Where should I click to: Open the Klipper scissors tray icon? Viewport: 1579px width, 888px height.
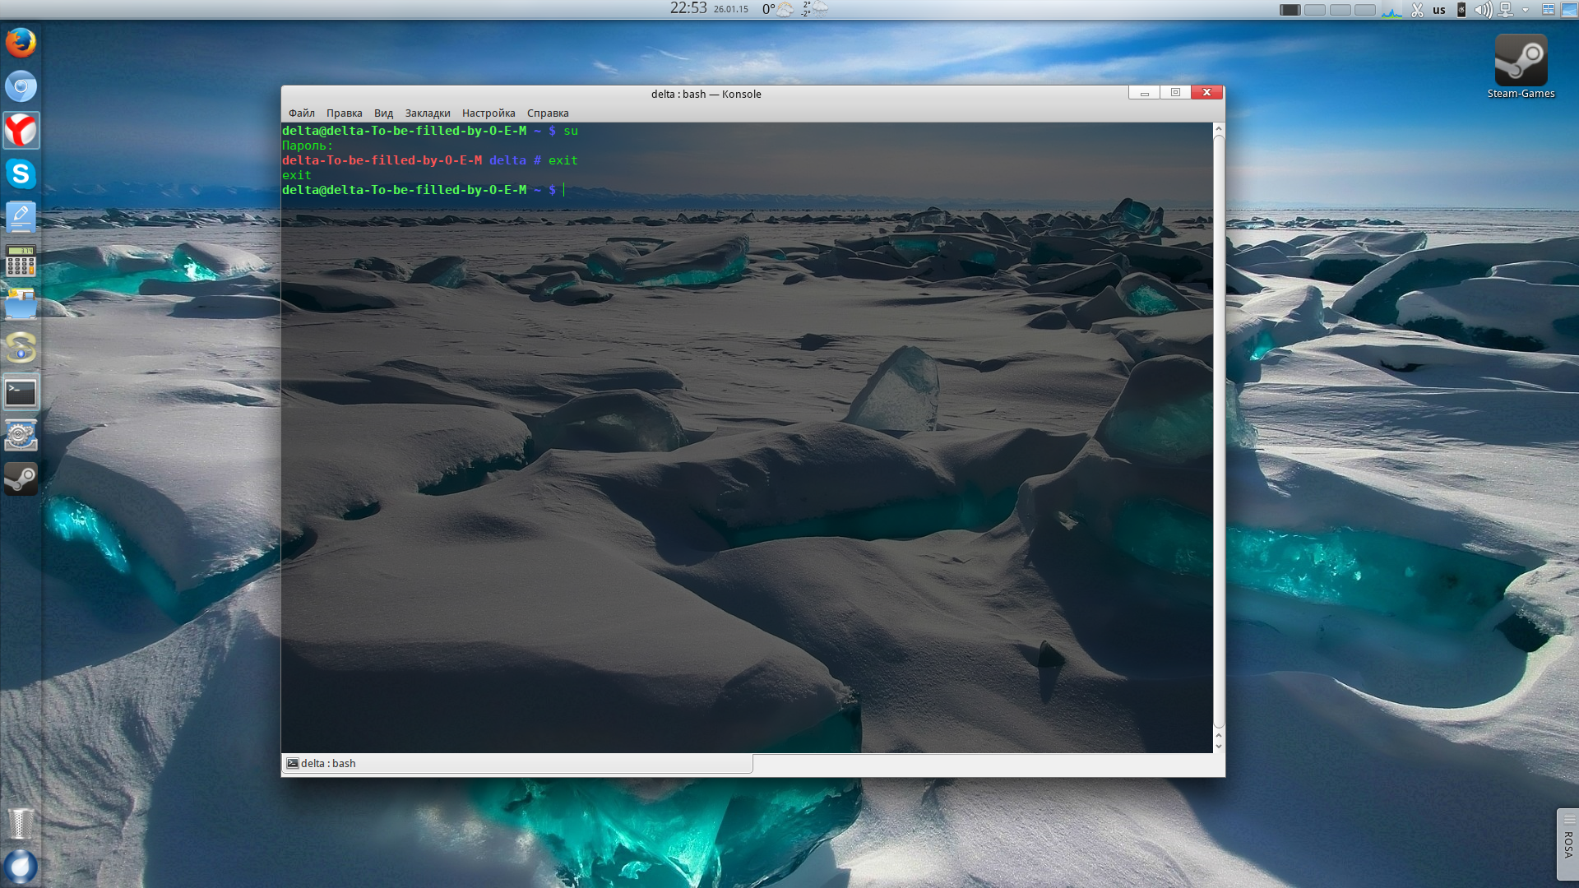click(1417, 10)
